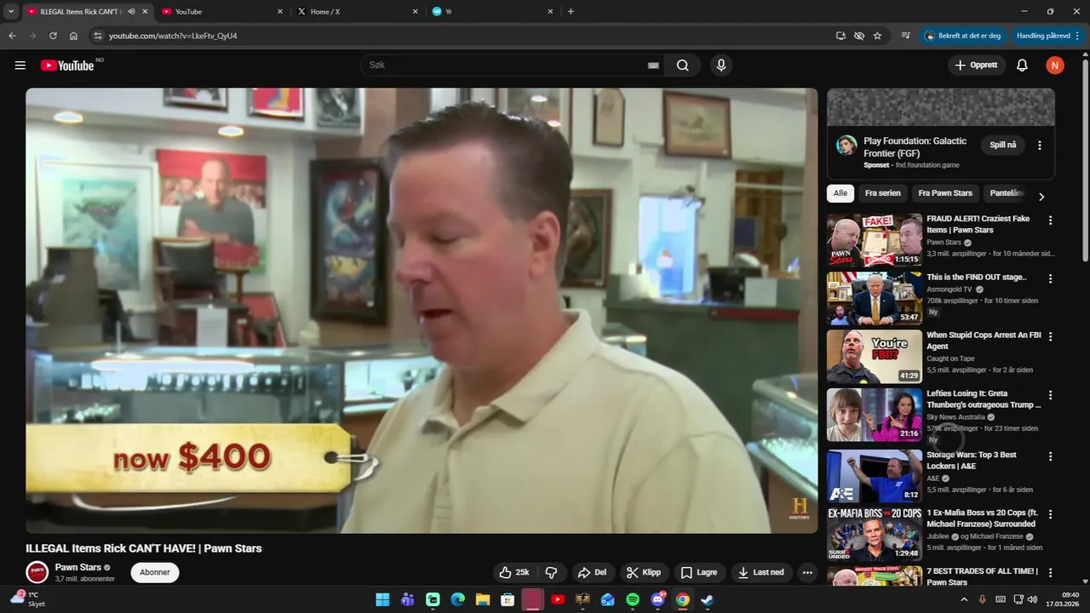
Task: Open options for 7 BEST TRADES video
Action: coord(1050,572)
